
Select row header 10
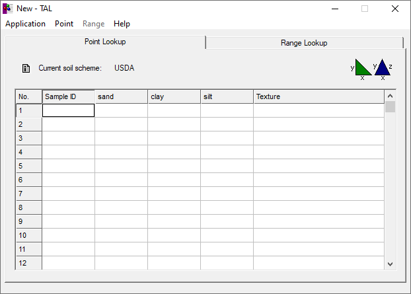[x=29, y=236]
